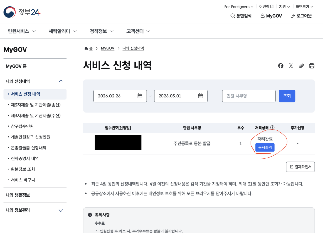
Task: Share the page via X icon
Action: [x=291, y=66]
